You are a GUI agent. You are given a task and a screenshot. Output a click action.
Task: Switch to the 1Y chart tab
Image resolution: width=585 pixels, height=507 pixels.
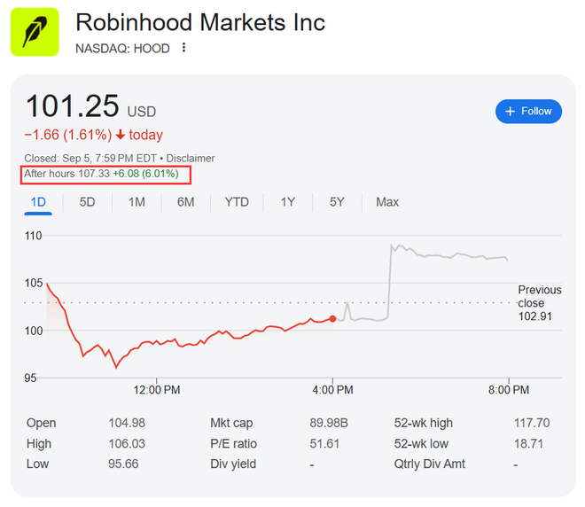pos(288,202)
